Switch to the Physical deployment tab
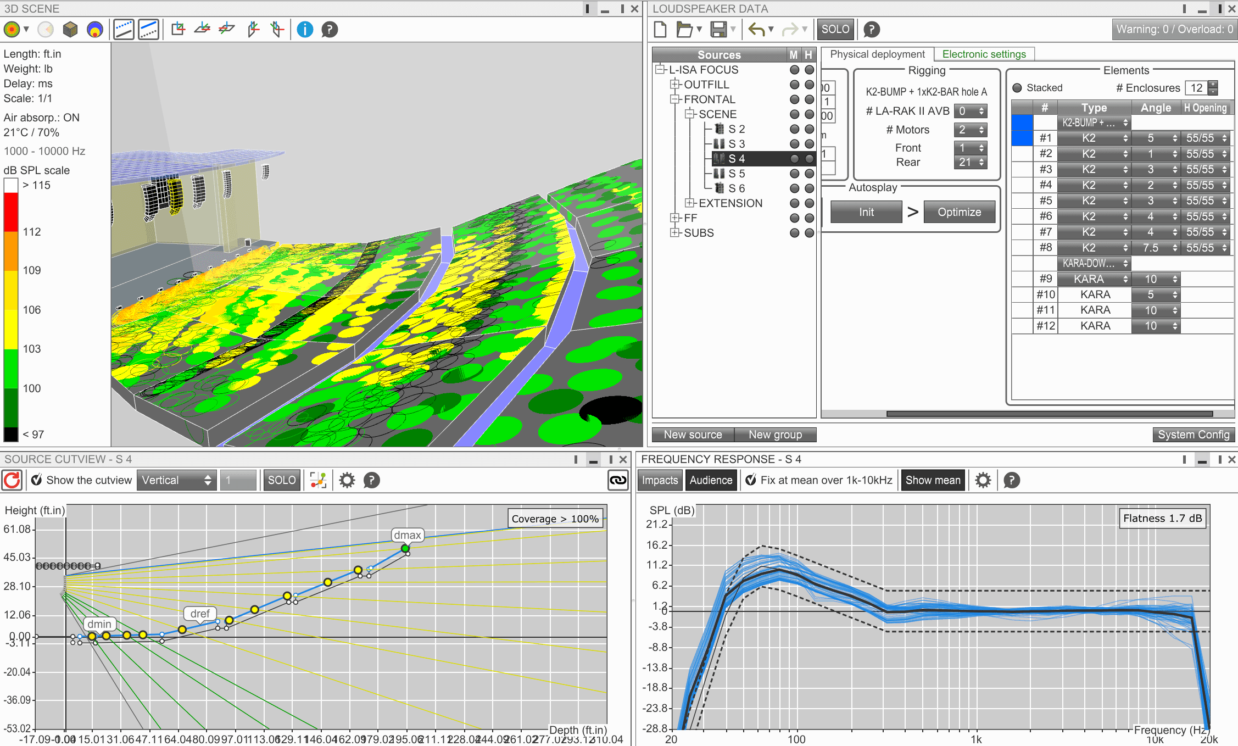 tap(877, 54)
